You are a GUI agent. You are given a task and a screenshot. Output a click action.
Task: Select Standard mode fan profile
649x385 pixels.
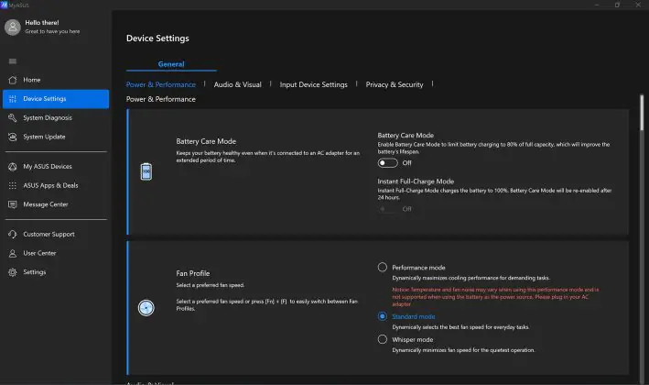(383, 316)
